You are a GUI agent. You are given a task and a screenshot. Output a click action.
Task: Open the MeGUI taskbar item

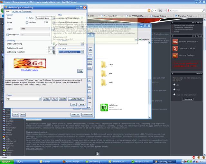coord(142,162)
